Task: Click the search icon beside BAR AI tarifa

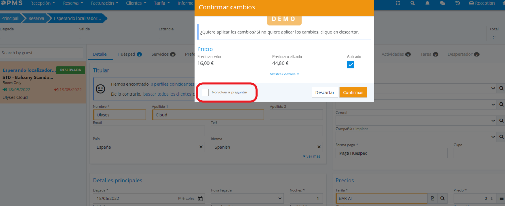Action: 442,198
